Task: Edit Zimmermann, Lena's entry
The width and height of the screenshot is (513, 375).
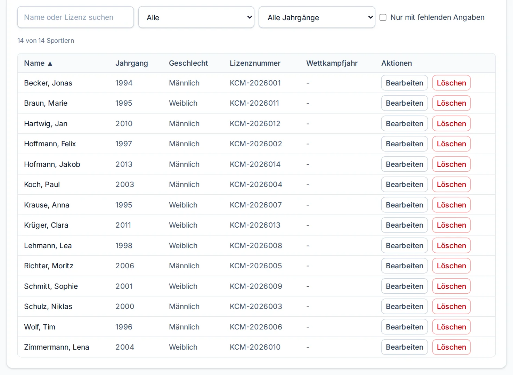Action: (x=405, y=347)
